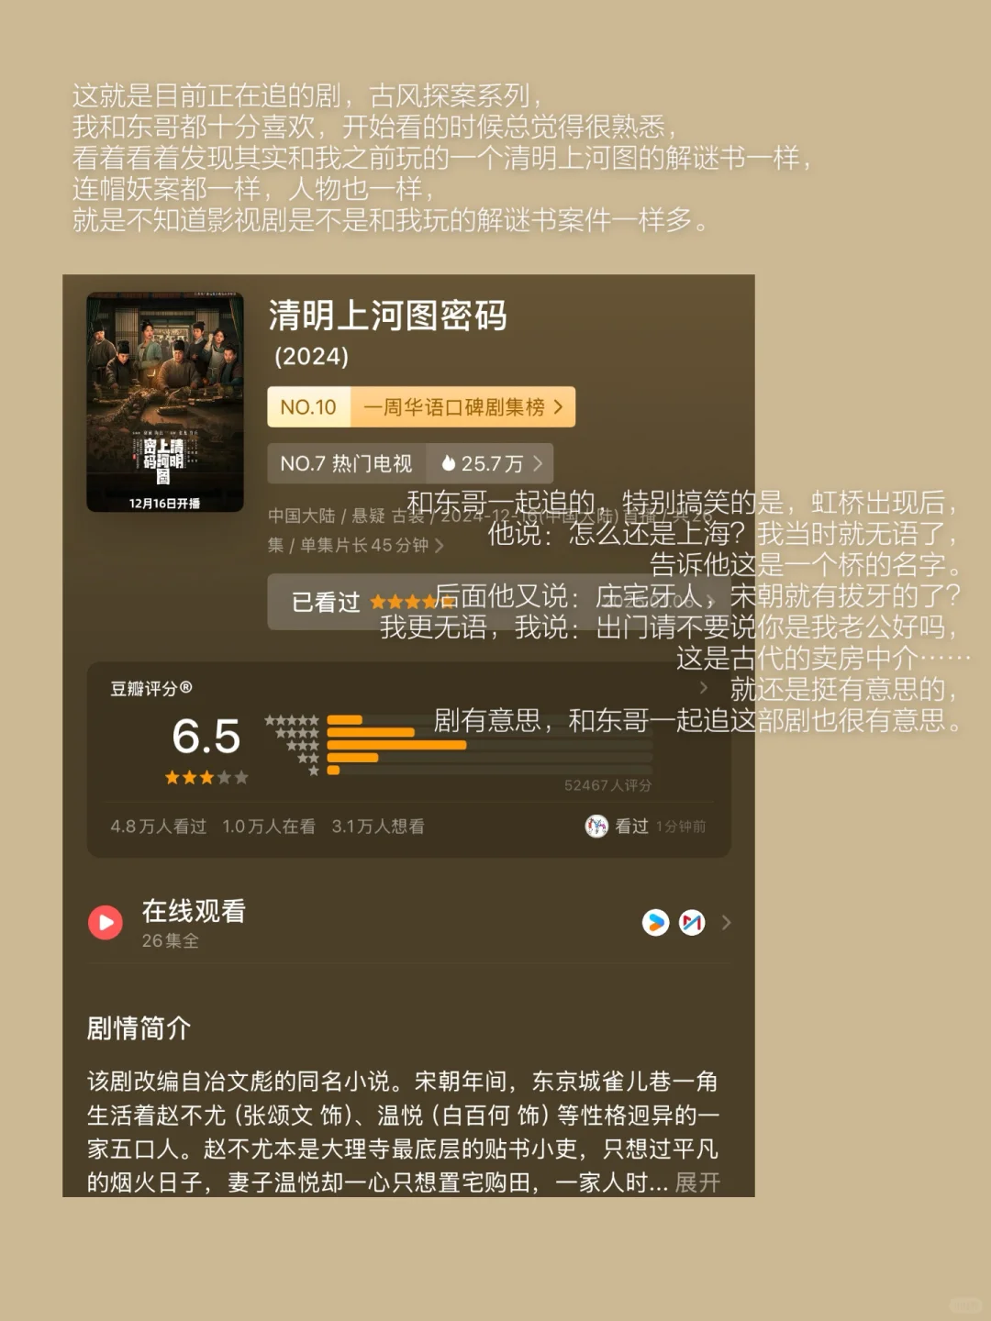This screenshot has width=991, height=1321.
Task: Open the 清明上河图密码 poster thumbnail
Action: point(165,402)
